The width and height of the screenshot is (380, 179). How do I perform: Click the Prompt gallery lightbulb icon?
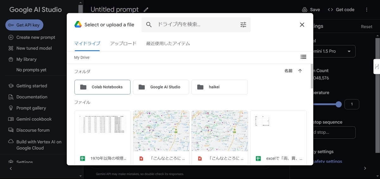click(x=11, y=108)
